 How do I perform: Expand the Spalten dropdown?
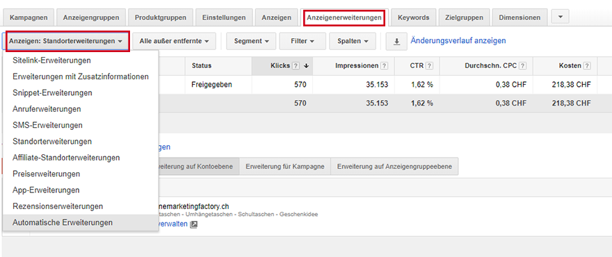click(353, 41)
